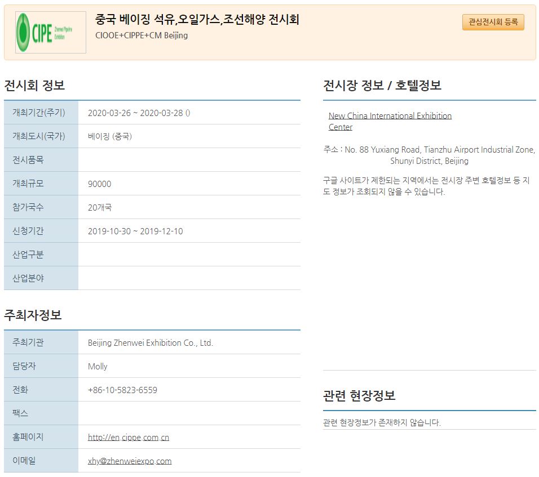Click the 참가국수 row label
Screen dimensions: 539x477
click(28, 207)
